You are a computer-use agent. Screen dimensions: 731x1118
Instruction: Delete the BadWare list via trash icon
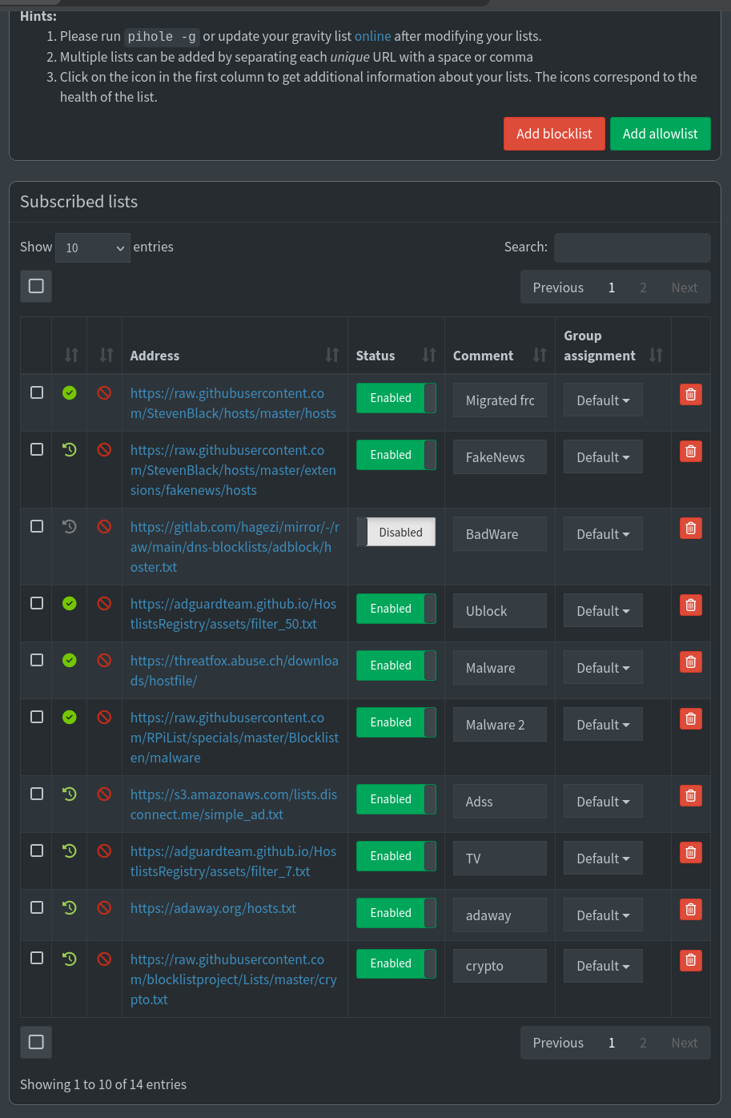tap(691, 528)
